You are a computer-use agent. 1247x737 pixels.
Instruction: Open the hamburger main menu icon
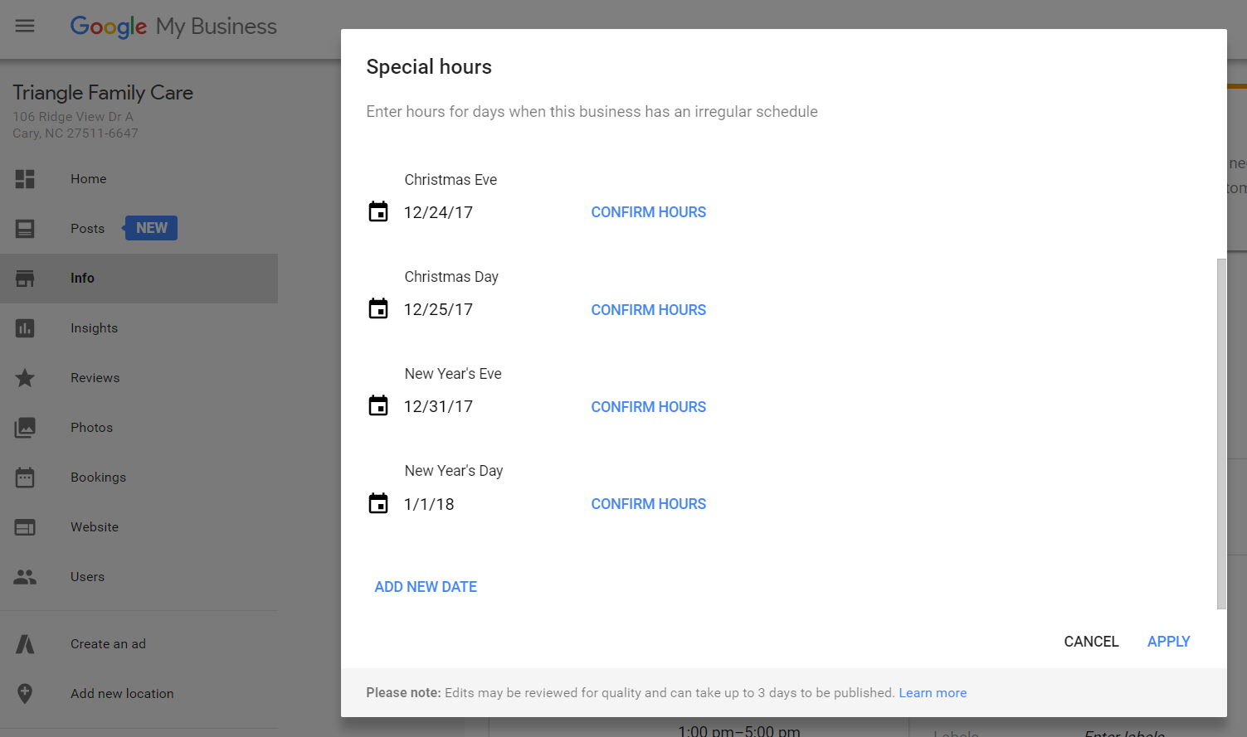[25, 26]
